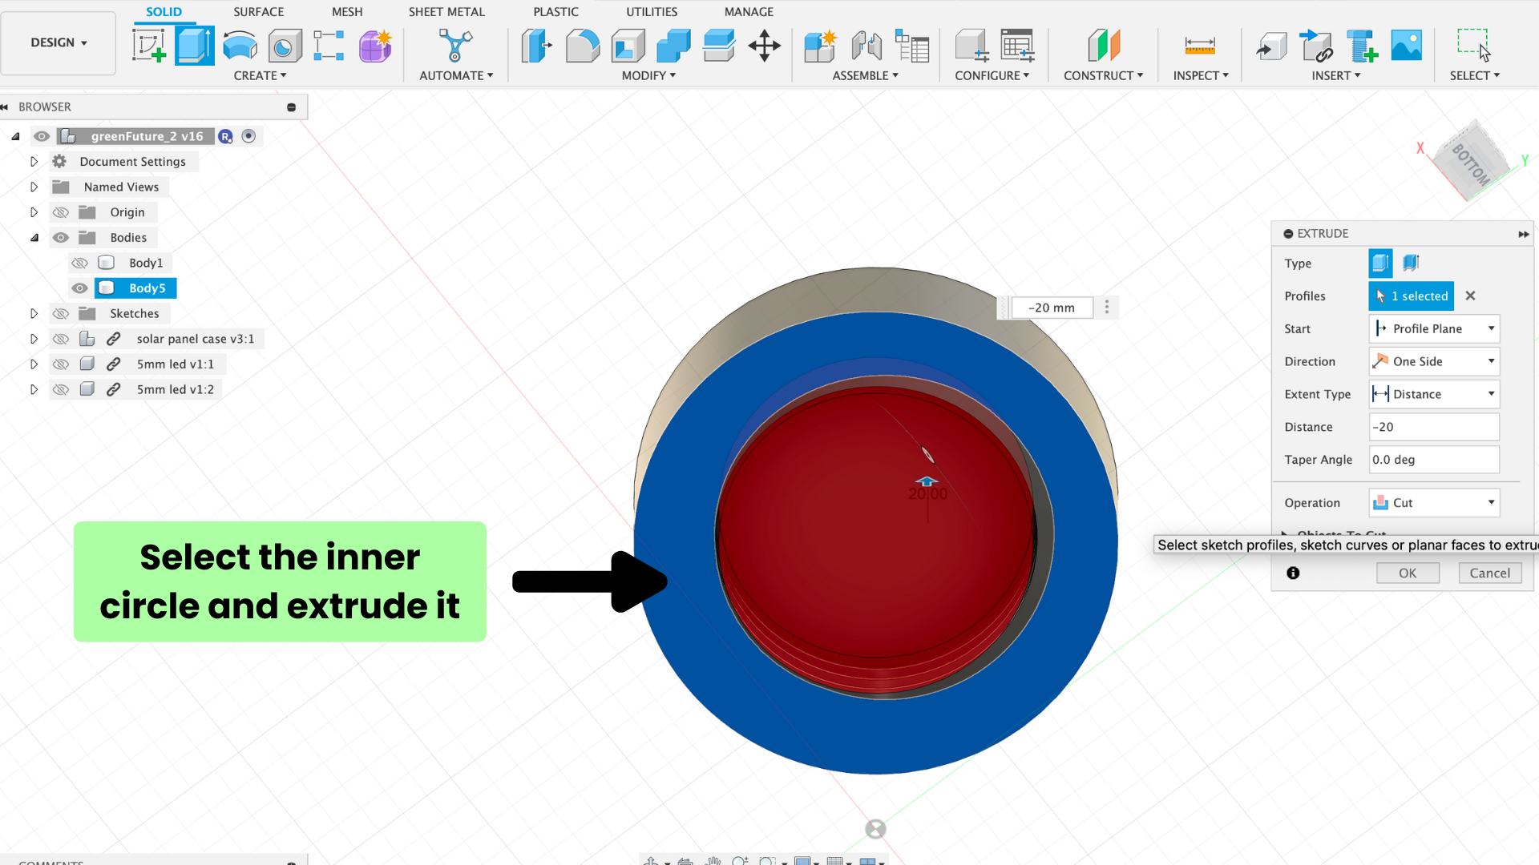The width and height of the screenshot is (1539, 865).
Task: Expand the Named Views node
Action: coord(34,187)
